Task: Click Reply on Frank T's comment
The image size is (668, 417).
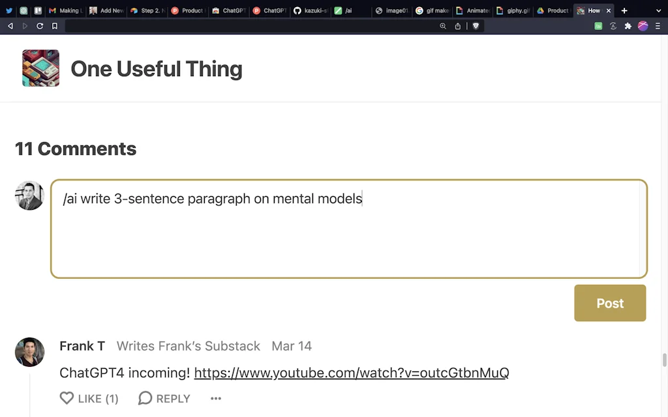Action: click(164, 398)
